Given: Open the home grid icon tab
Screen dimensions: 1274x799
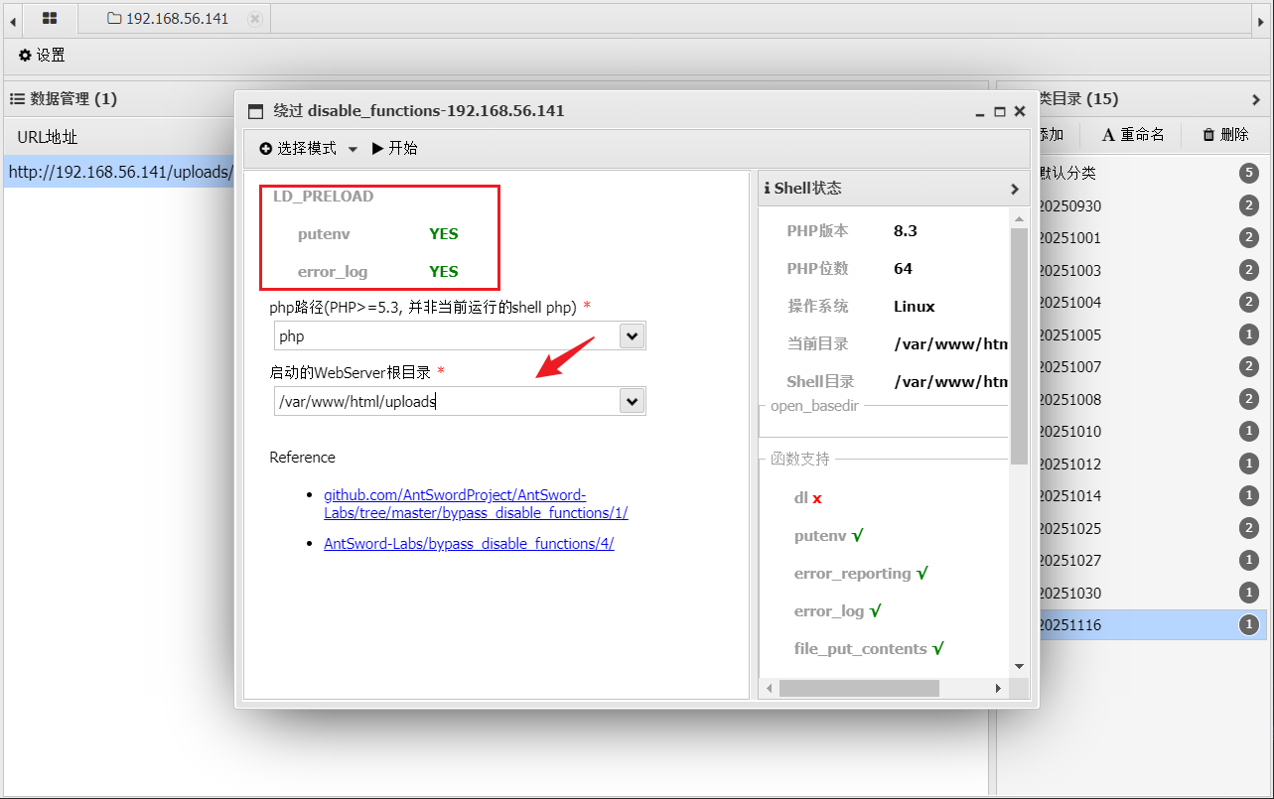Looking at the screenshot, I should point(50,18).
